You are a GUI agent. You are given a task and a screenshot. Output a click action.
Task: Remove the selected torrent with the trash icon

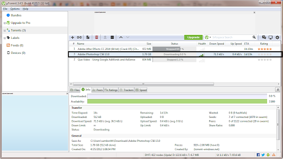pos(96,37)
